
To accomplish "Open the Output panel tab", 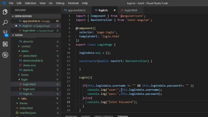I will 86,116.
